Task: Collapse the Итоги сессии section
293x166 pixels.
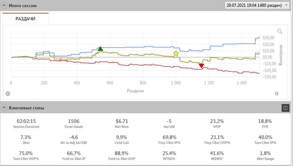Action: click(4, 5)
